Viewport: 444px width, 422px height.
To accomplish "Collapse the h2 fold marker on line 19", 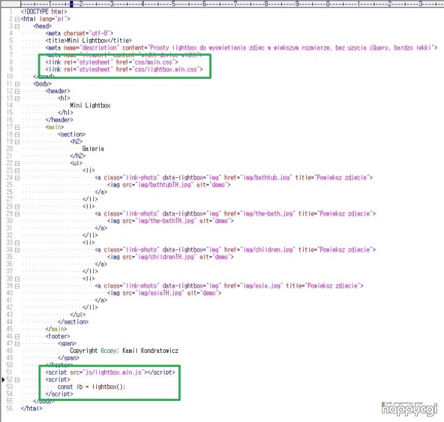I will click(x=17, y=142).
